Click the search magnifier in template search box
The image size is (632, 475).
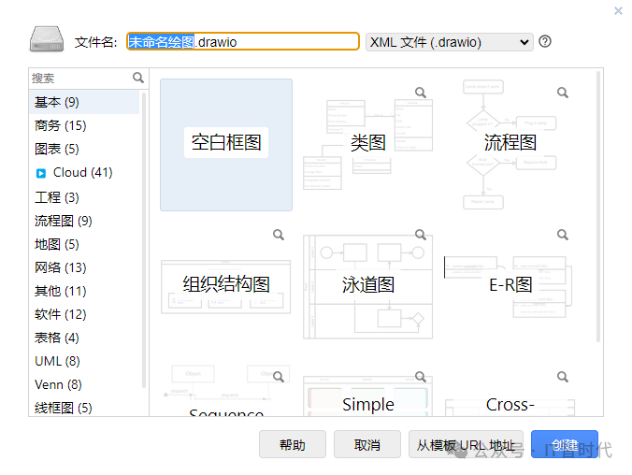point(138,78)
